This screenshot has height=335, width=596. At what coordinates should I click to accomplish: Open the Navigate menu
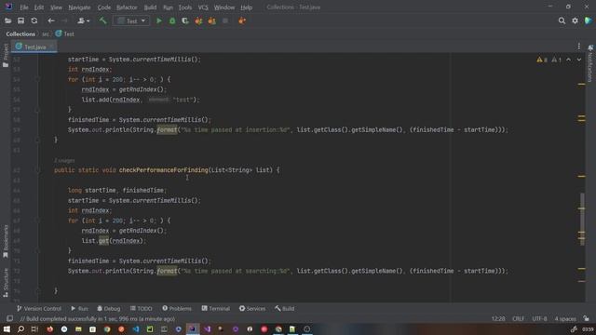click(79, 7)
